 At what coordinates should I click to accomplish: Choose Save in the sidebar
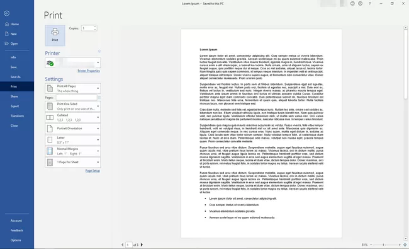(14, 67)
